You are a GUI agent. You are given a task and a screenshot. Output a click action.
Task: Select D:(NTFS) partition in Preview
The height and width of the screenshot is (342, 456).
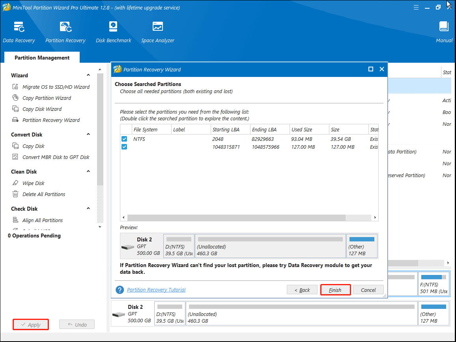179,246
